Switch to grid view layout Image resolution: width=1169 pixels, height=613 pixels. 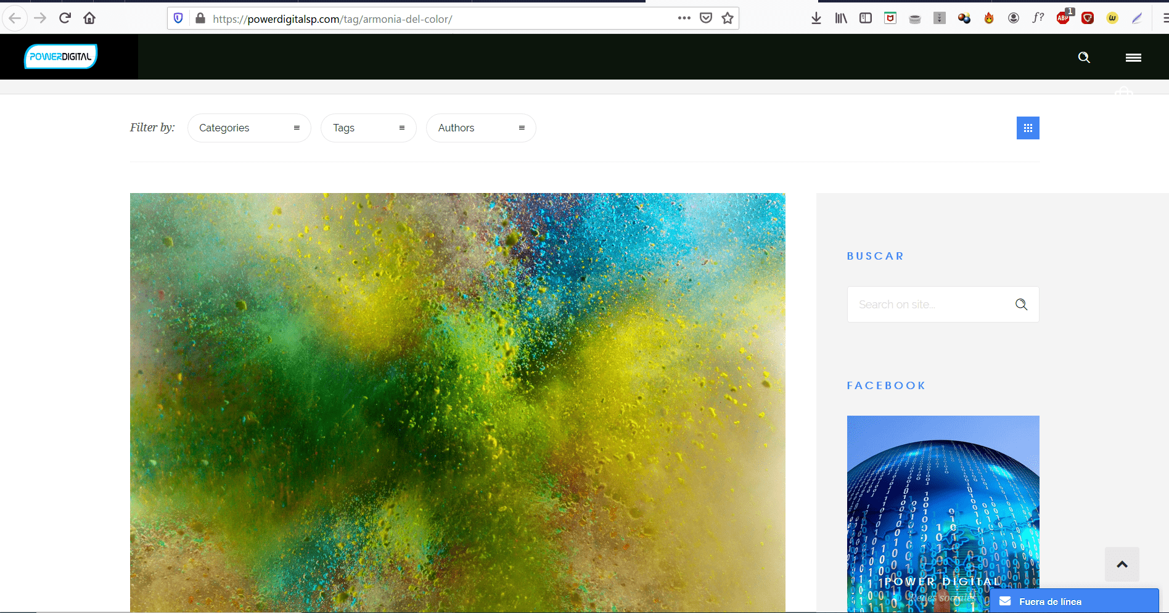coord(1028,128)
